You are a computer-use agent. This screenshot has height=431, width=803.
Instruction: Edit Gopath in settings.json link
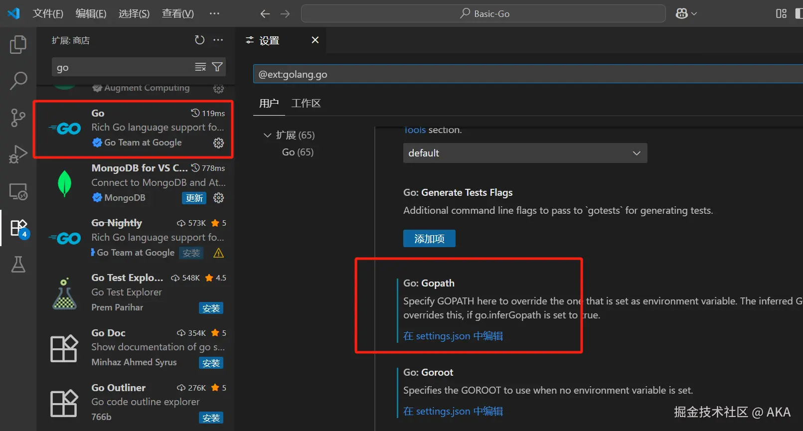(x=453, y=336)
